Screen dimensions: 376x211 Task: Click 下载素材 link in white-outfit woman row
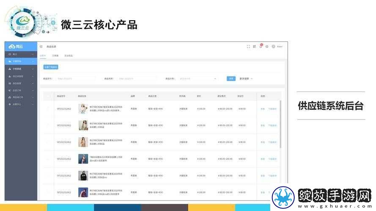coord(272,109)
